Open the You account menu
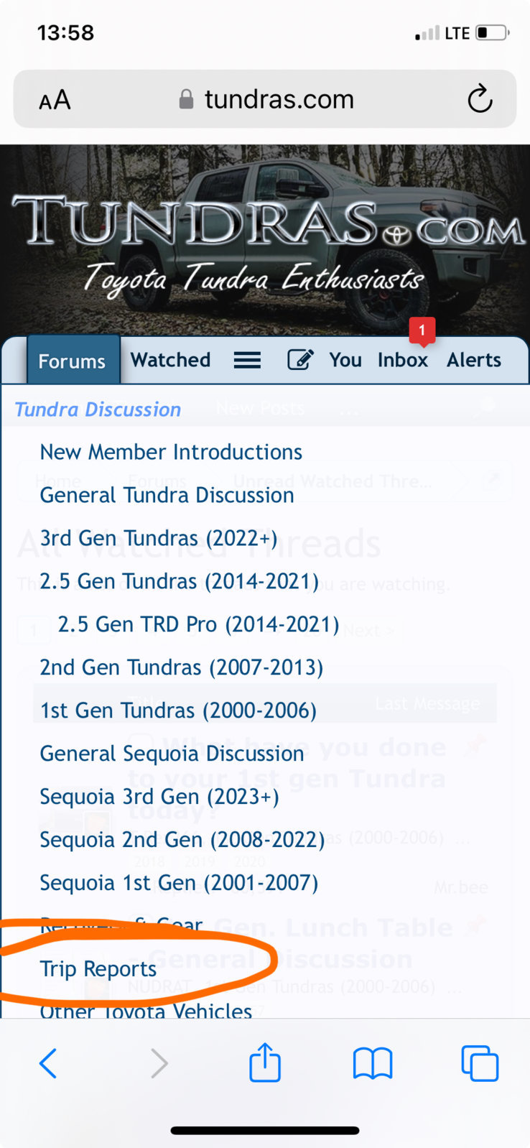530x1148 pixels. coord(345,360)
